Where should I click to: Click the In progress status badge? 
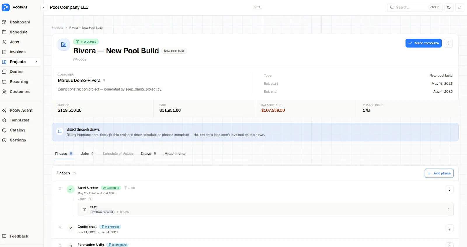coord(86,42)
